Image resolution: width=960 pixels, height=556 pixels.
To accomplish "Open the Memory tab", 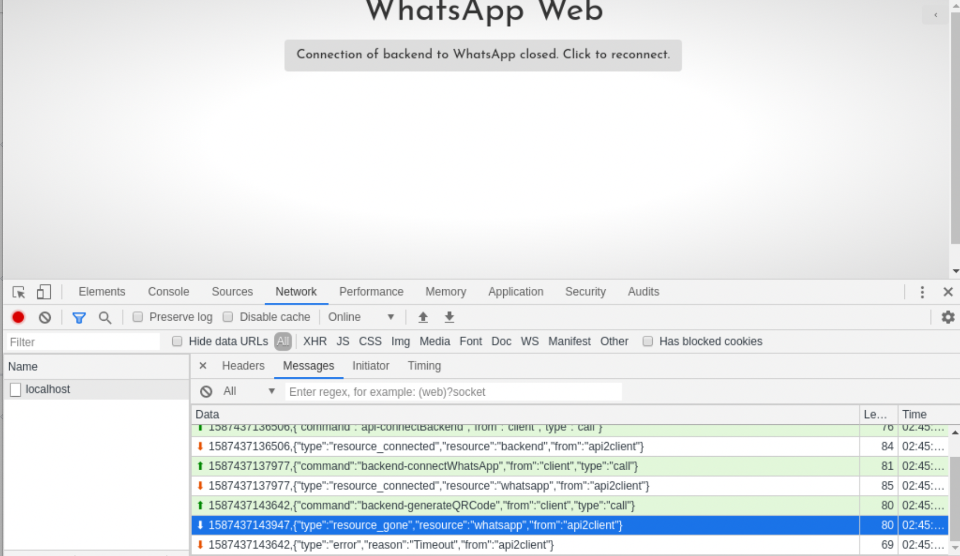I will [x=445, y=292].
